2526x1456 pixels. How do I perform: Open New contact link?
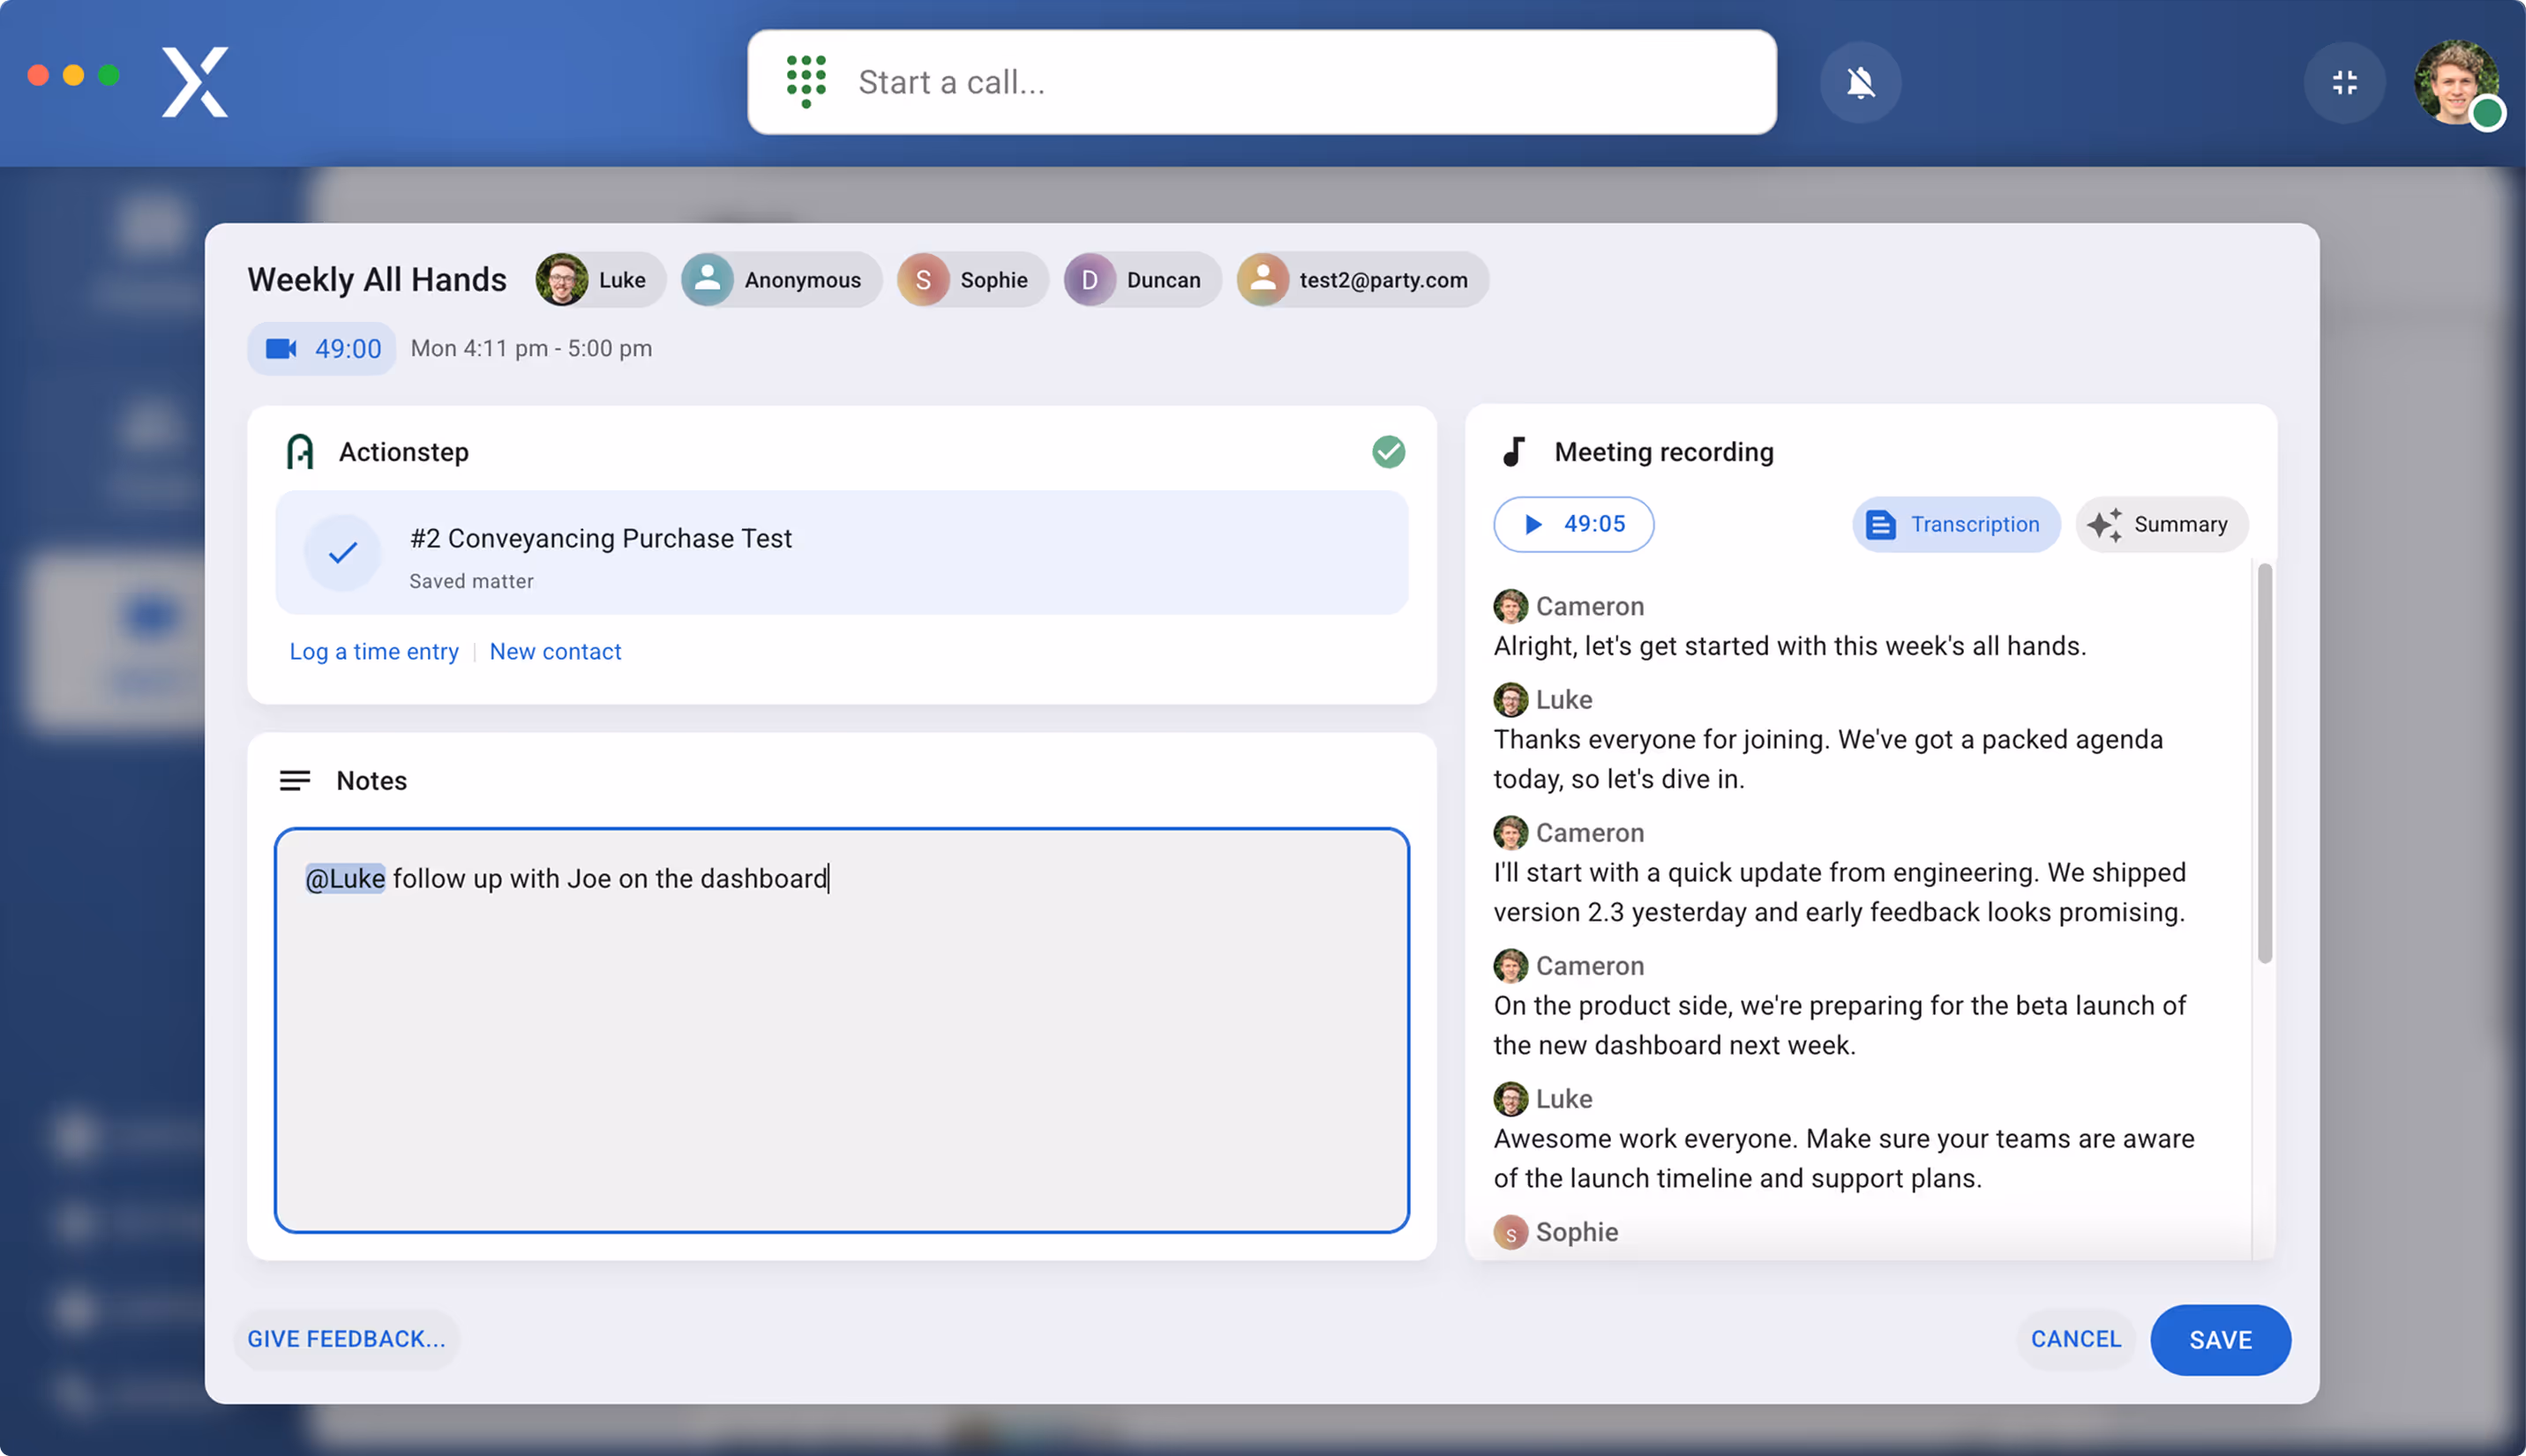[x=555, y=651]
